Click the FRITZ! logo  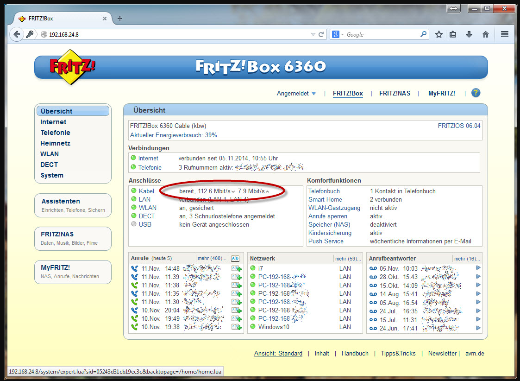pyautogui.click(x=71, y=67)
